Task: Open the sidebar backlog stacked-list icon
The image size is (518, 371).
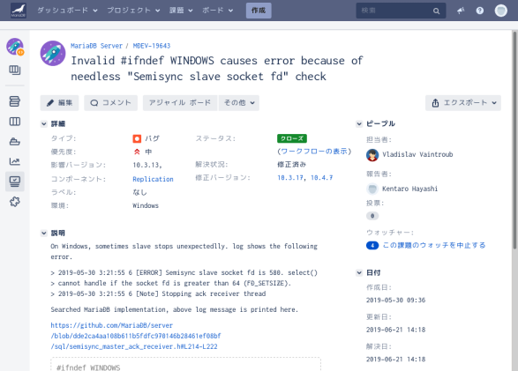Action: (15, 101)
